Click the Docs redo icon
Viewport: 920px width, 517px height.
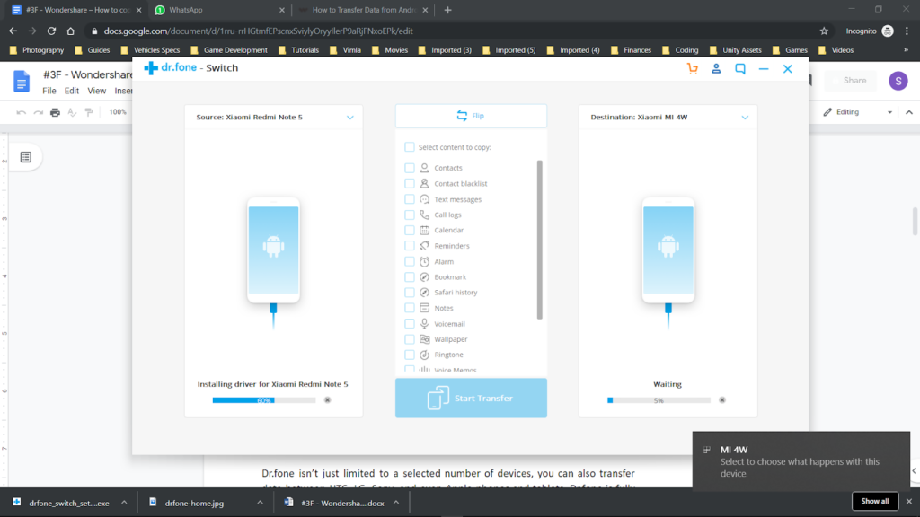38,112
